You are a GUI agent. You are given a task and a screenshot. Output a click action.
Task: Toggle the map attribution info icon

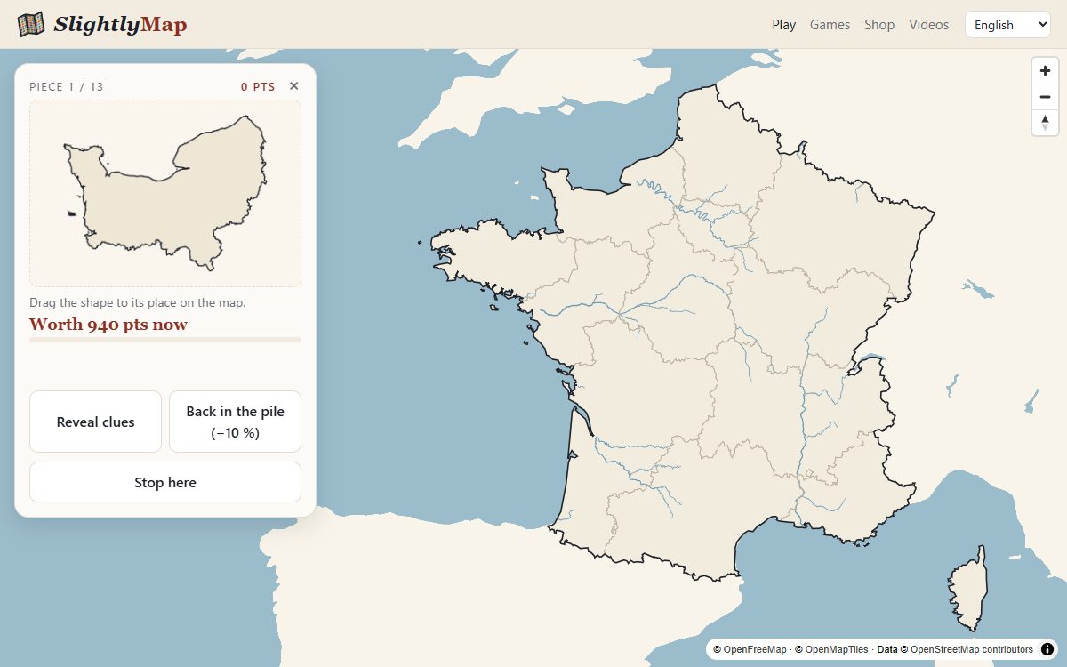coord(1047,649)
